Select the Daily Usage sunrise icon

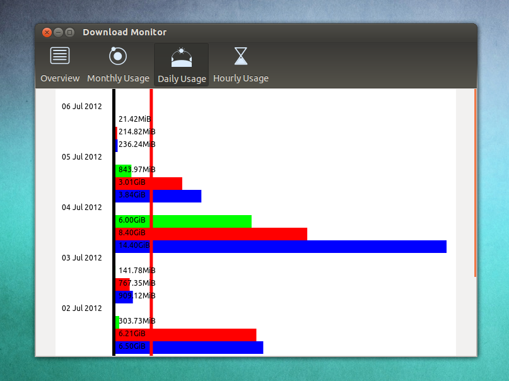pos(182,57)
